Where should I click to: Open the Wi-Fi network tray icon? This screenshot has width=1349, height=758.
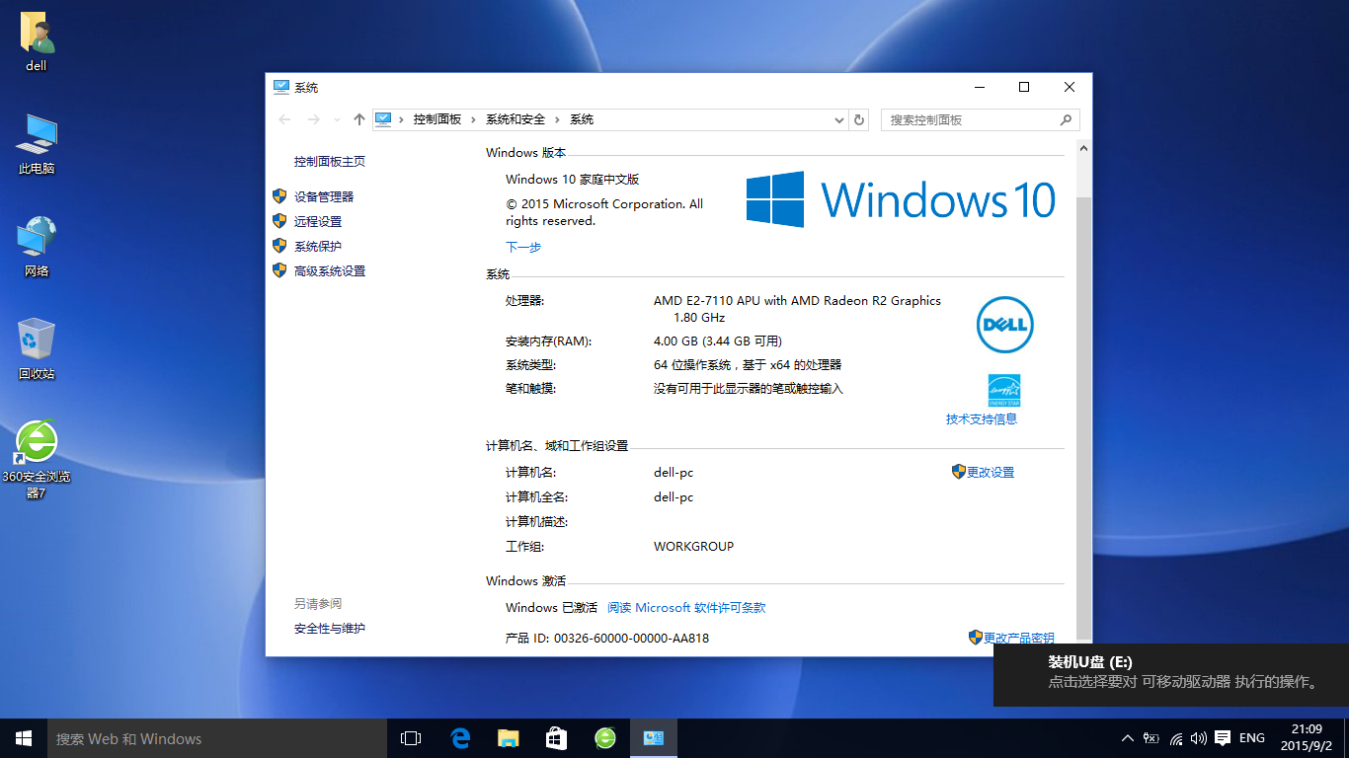point(1175,738)
